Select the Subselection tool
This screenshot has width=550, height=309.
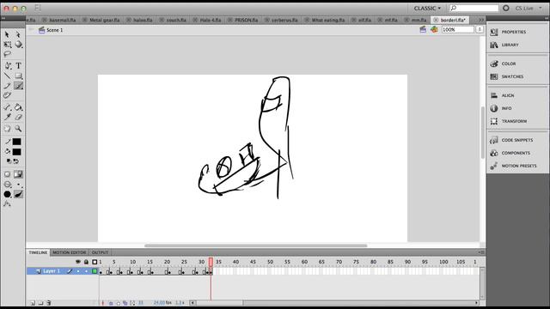click(x=18, y=34)
